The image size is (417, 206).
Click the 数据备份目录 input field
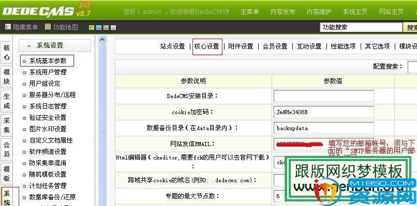(x=324, y=128)
